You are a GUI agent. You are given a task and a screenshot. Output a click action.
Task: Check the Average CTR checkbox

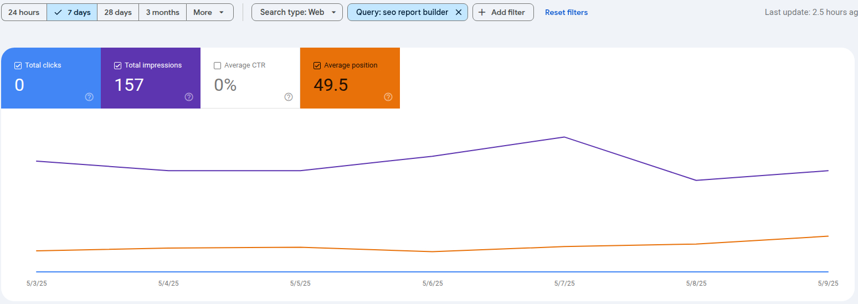click(x=217, y=65)
